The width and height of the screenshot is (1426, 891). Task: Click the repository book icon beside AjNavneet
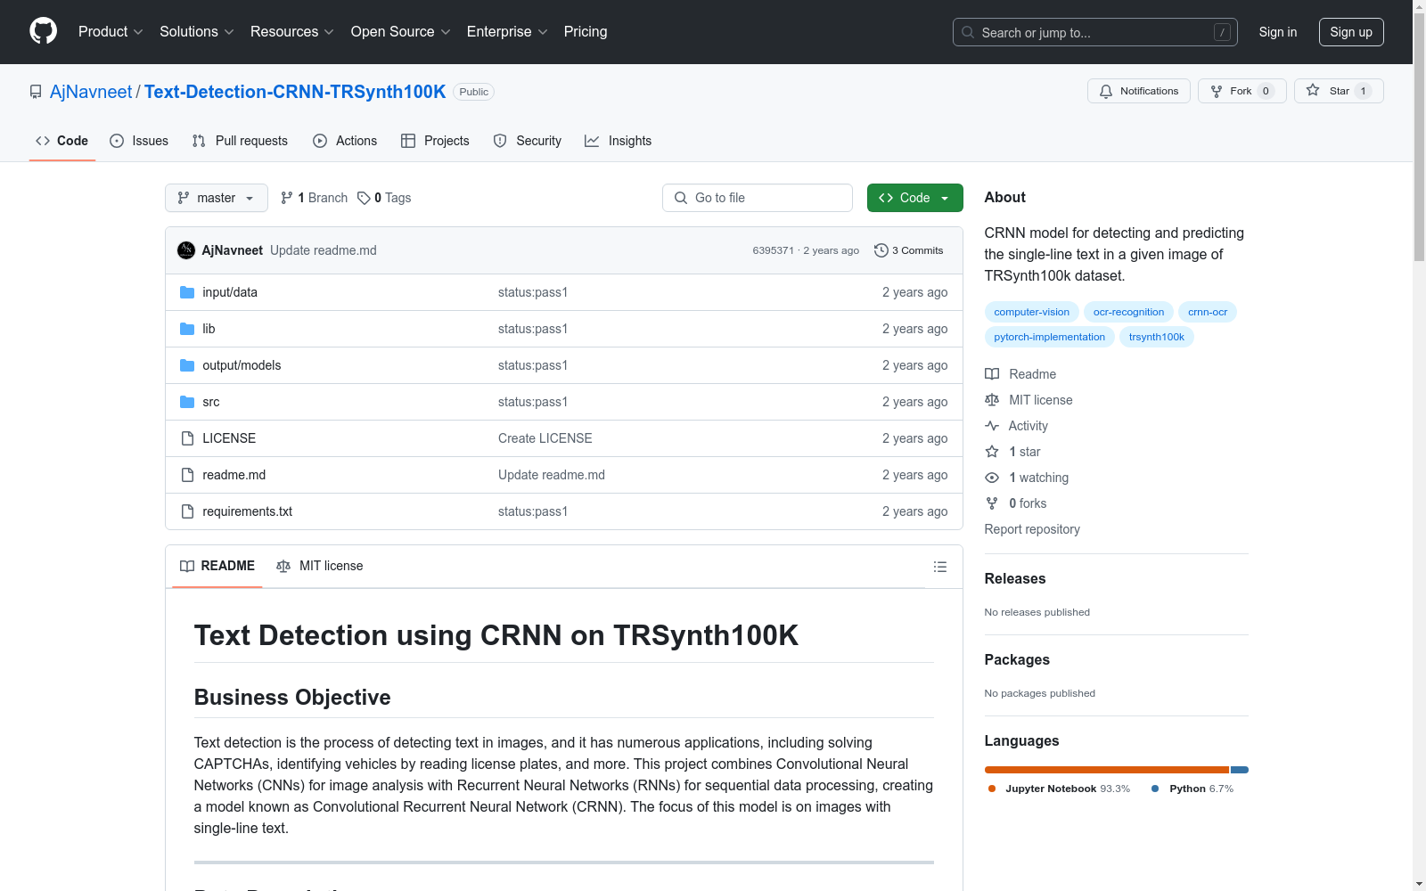36,92
